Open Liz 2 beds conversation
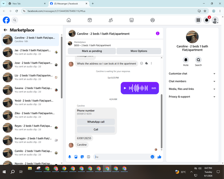The width and height of the screenshot is (224, 179). (30, 77)
